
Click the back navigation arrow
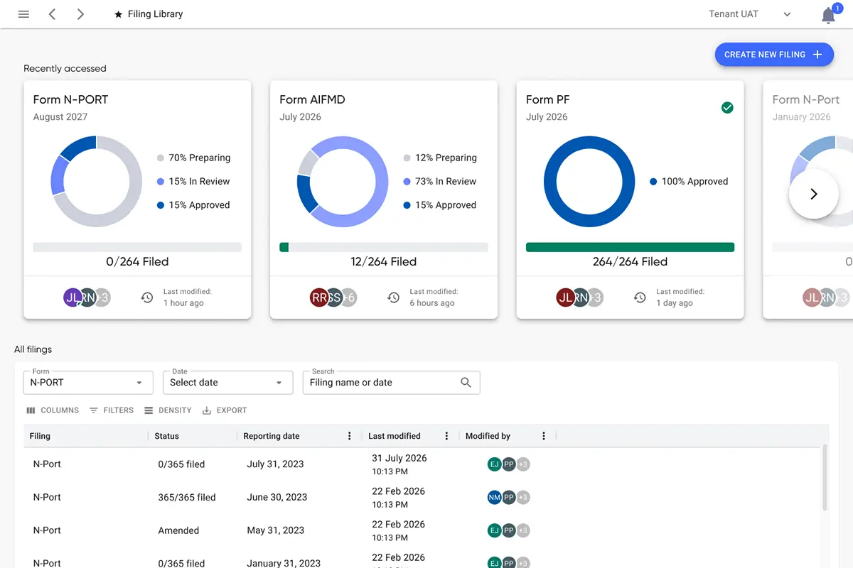point(52,14)
